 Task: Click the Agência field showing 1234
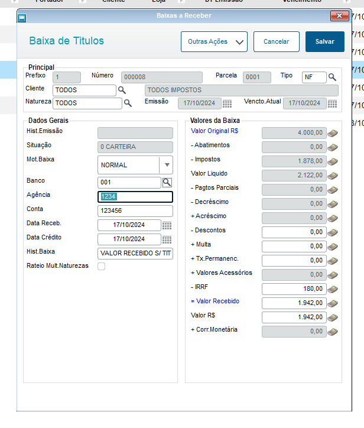(x=135, y=197)
